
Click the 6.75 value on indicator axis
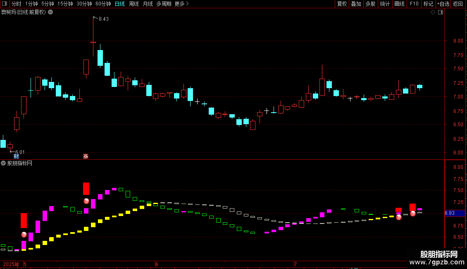coord(458,226)
